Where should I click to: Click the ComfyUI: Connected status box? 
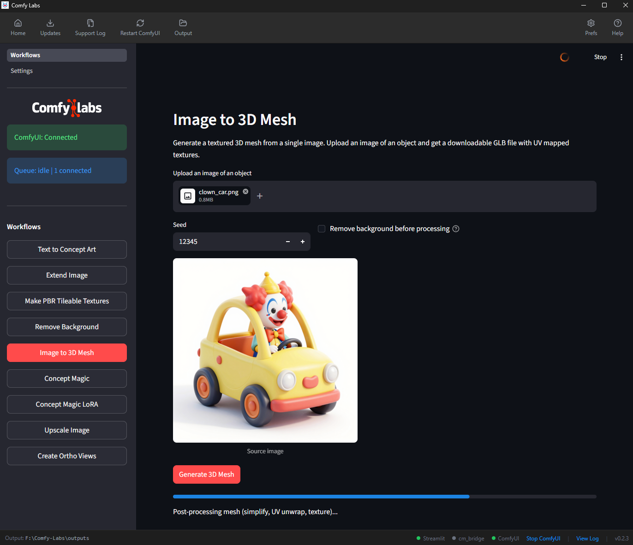[x=67, y=137]
